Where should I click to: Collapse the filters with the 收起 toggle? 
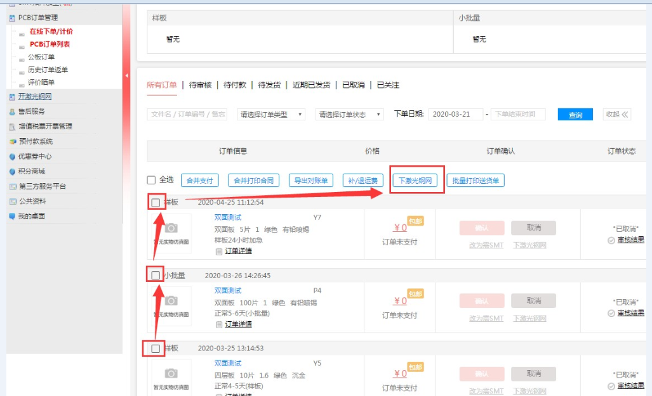tap(616, 115)
